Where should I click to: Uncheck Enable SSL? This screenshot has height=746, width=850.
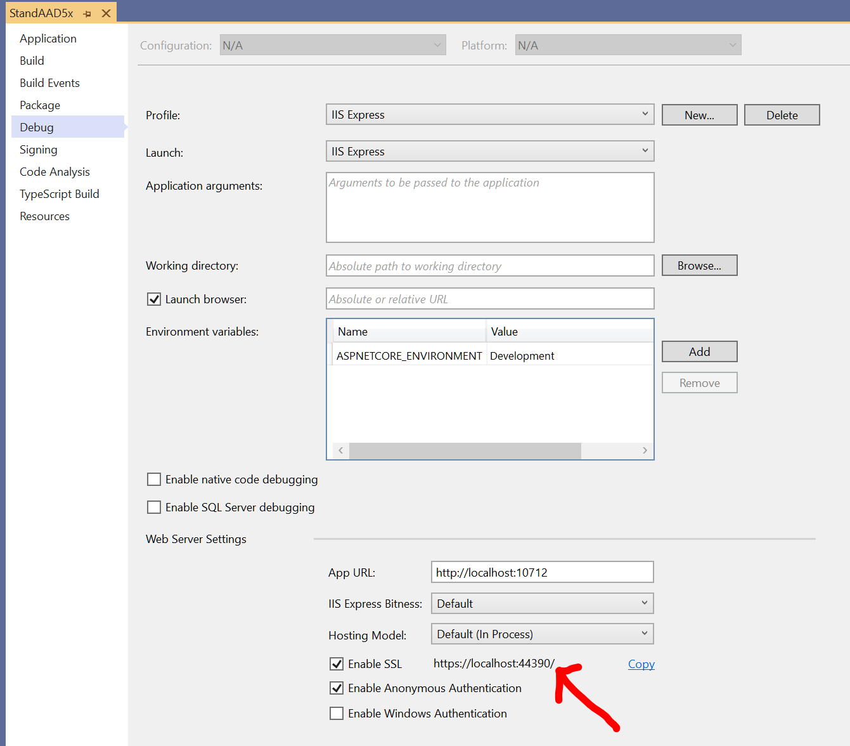click(x=337, y=664)
